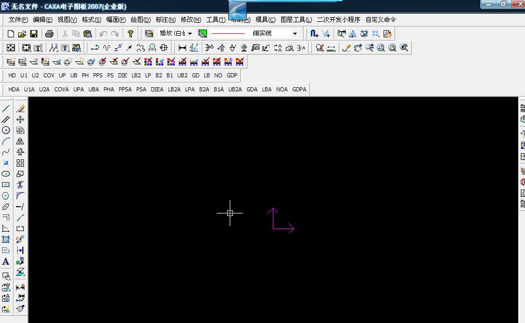This screenshot has width=525, height=323.
Task: Open the 编辑(E) menu
Action: [x=43, y=20]
